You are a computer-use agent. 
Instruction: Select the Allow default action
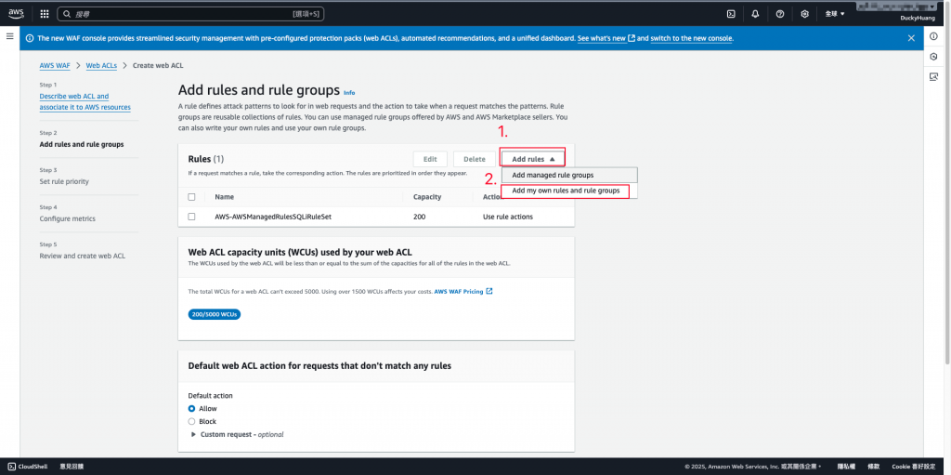(191, 409)
